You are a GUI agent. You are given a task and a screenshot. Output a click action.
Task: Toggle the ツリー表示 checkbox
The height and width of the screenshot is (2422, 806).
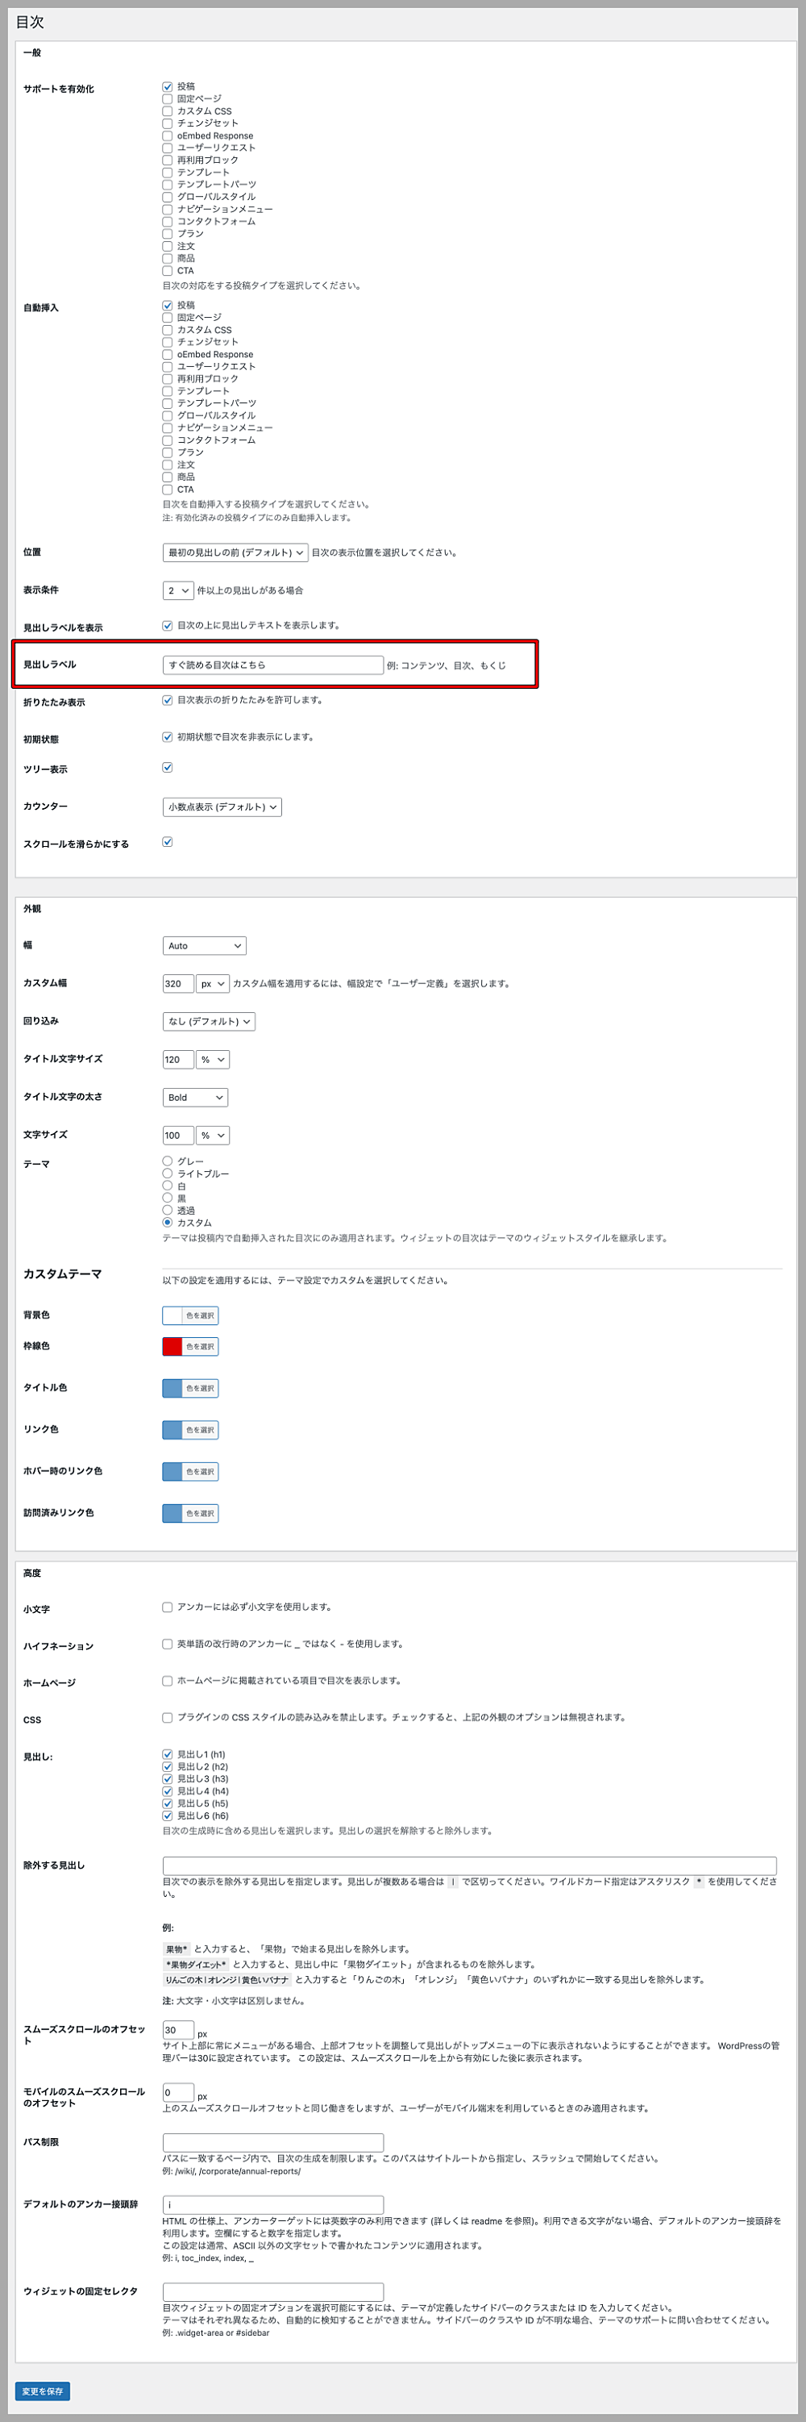click(167, 768)
